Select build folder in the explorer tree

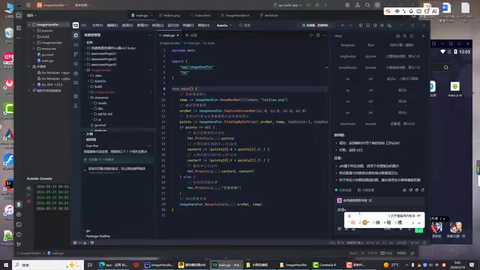point(98,87)
